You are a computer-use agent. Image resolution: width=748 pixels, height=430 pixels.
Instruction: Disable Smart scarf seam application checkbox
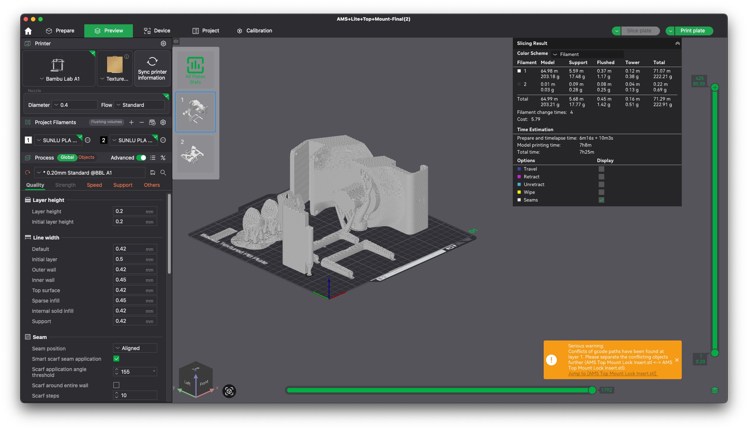click(x=116, y=359)
